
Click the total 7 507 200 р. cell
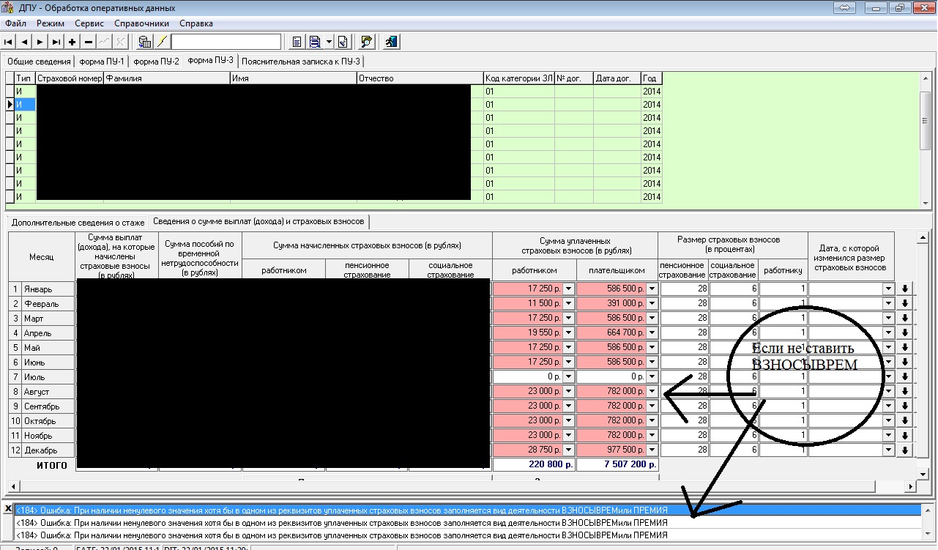pos(617,464)
